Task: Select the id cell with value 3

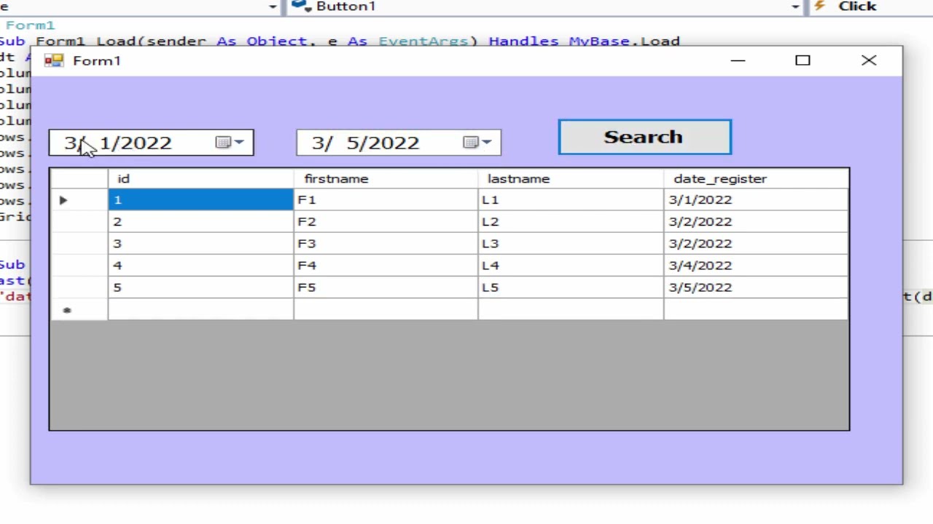Action: click(x=200, y=244)
